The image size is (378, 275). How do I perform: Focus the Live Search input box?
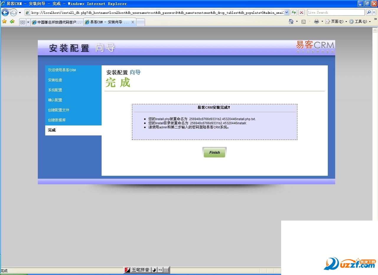336,12
